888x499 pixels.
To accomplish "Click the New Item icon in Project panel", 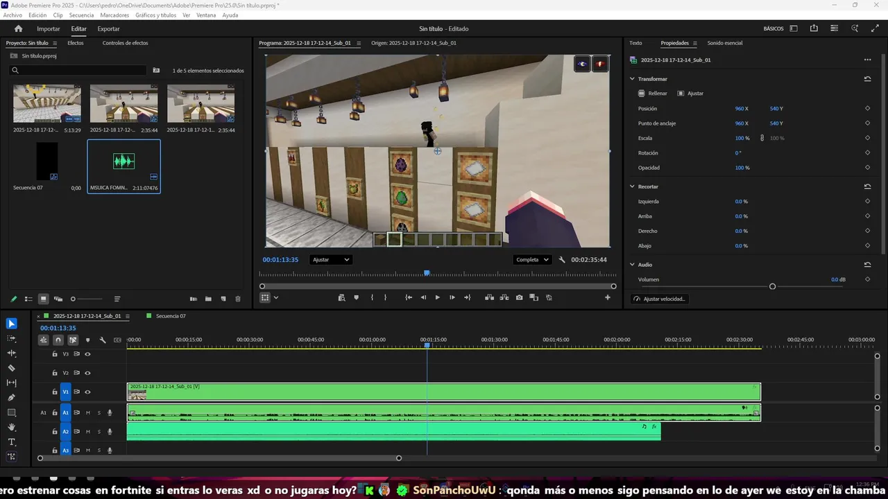I will tap(223, 299).
